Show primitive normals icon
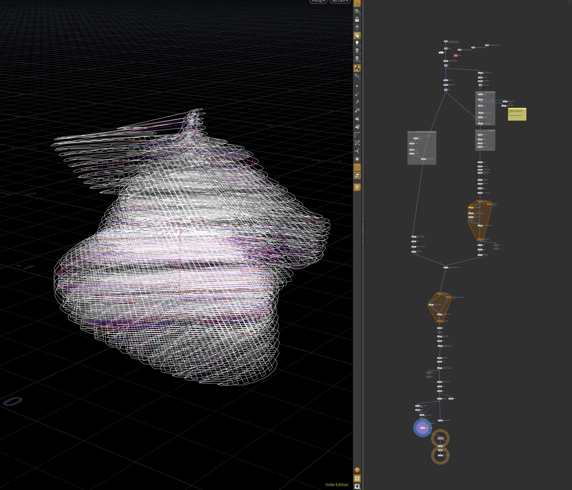This screenshot has height=490, width=572. [x=357, y=118]
